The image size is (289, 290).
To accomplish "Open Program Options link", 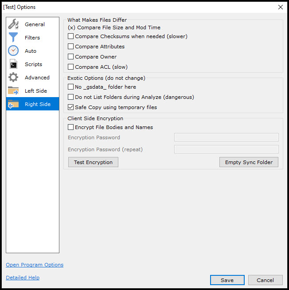I will click(35, 265).
